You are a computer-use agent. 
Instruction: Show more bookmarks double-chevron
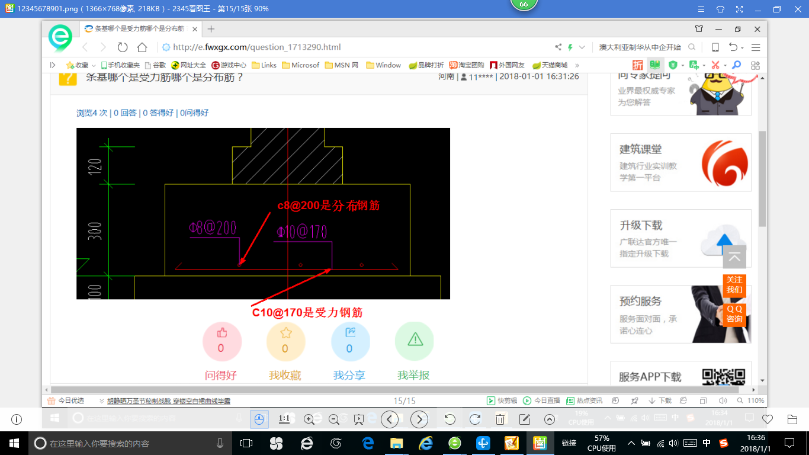577,65
